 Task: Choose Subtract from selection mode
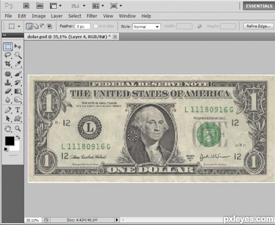pyautogui.click(x=43, y=26)
